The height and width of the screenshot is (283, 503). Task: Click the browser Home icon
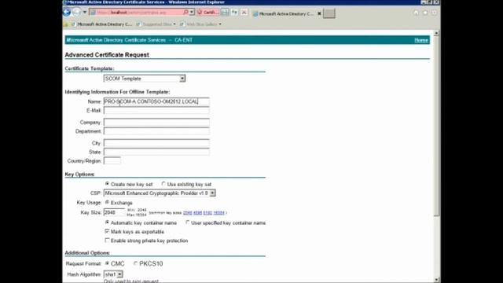click(x=416, y=13)
